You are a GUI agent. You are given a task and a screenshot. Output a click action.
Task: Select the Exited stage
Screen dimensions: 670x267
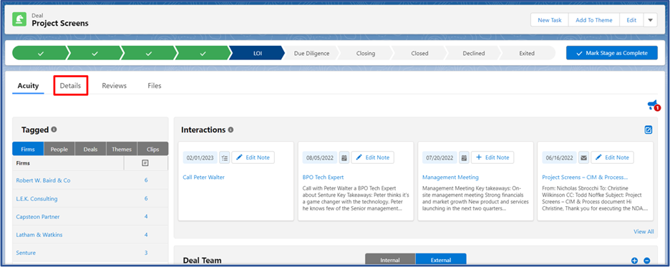point(527,54)
